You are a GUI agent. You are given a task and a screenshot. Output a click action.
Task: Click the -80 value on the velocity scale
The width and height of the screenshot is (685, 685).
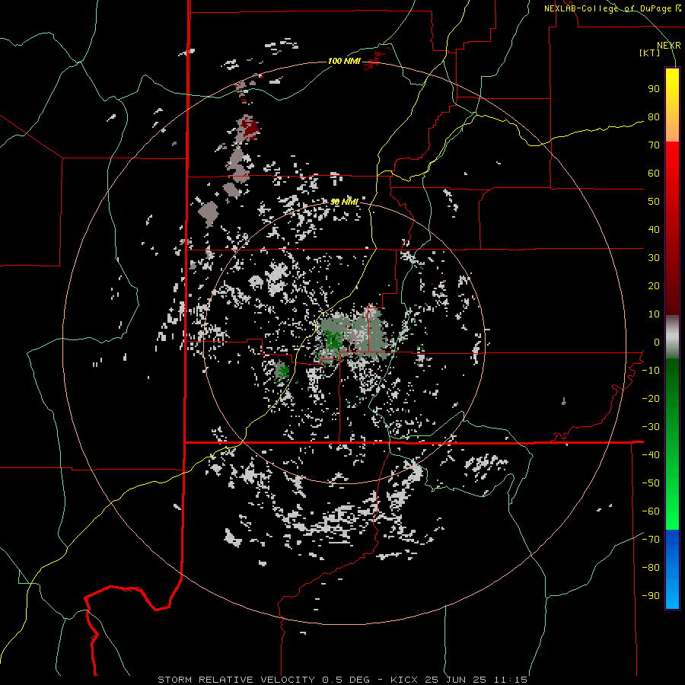tap(651, 568)
